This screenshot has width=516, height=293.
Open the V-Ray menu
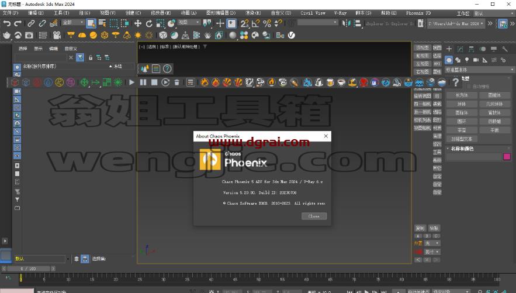coord(340,13)
